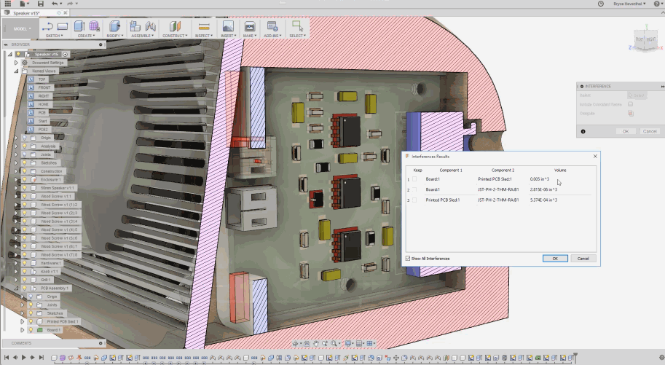Viewport: 665px width, 365px height.
Task: Click the 3D Print icon under Make
Action: (x=250, y=26)
